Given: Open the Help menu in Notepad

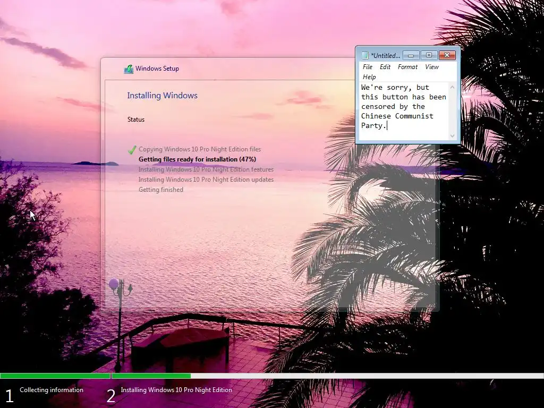Looking at the screenshot, I should tap(369, 77).
